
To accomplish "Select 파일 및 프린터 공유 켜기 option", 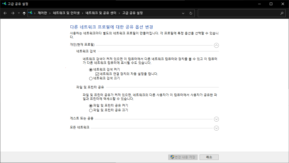I will click(91, 106).
